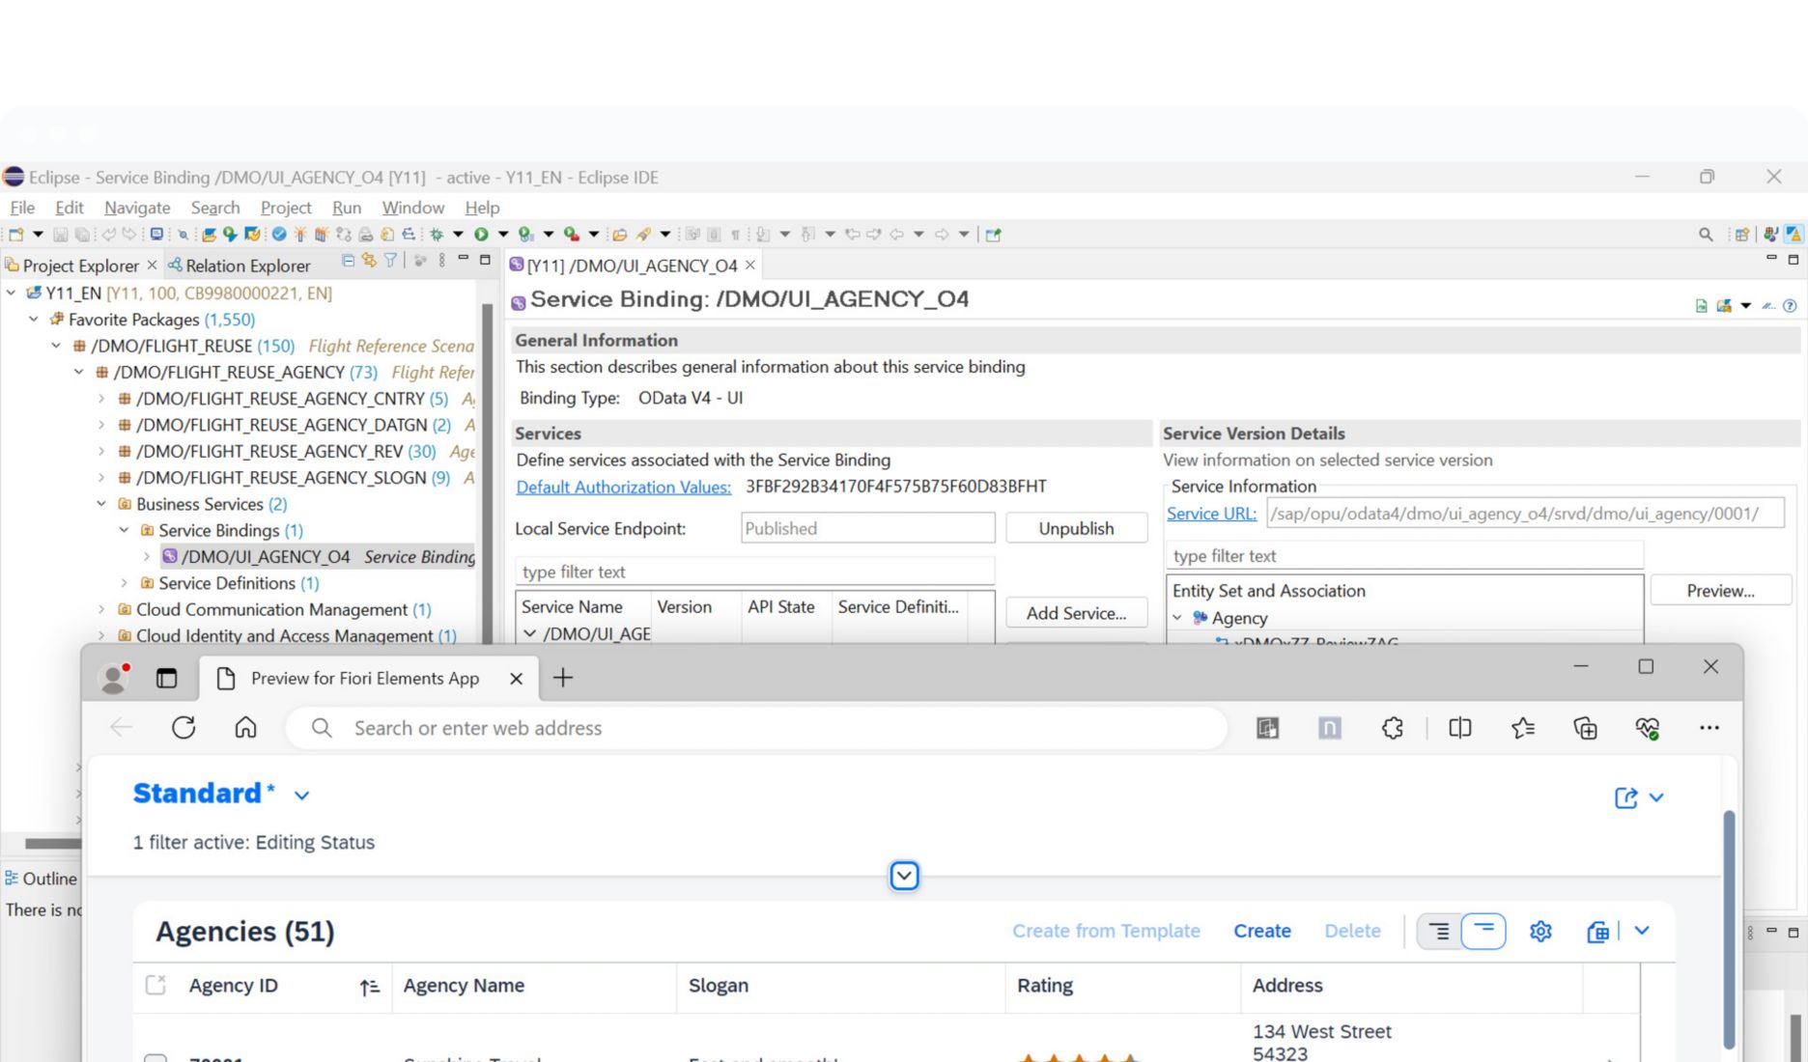This screenshot has width=1808, height=1062.
Task: Tick the select-all checkbox in Agencies table
Action: pos(155,986)
